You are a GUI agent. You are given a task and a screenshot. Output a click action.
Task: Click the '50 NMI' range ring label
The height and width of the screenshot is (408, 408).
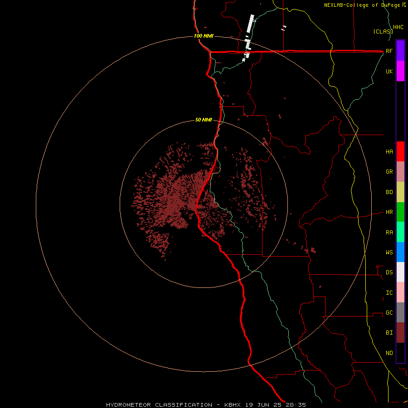(x=204, y=120)
